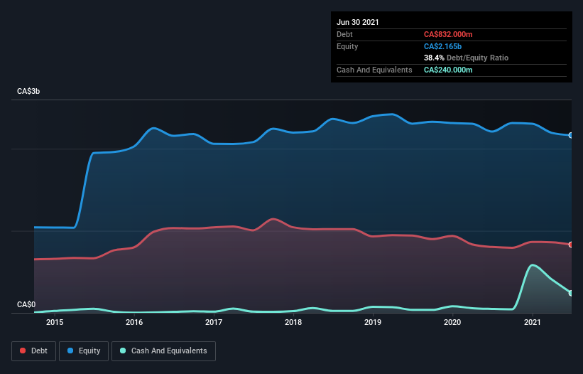Click the red Debt legend dot
The image size is (583, 374).
pos(23,351)
